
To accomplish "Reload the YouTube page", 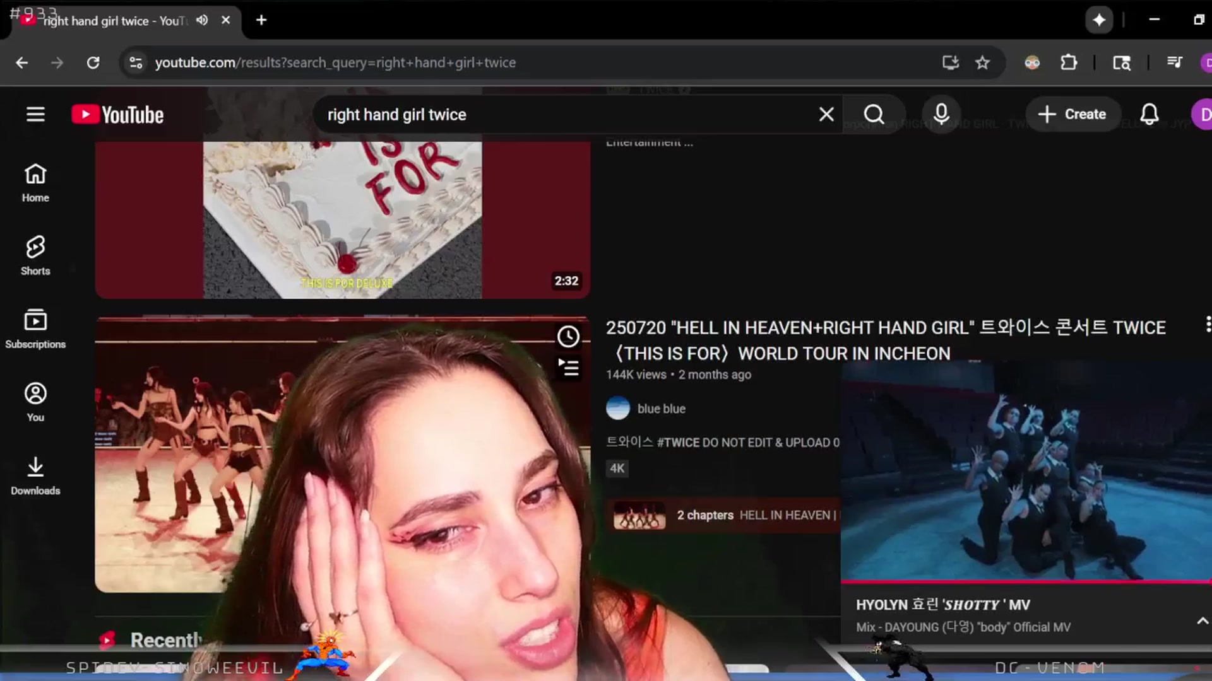I will 93,62.
